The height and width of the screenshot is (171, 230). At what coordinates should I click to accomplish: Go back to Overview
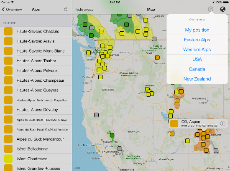[x=12, y=10]
